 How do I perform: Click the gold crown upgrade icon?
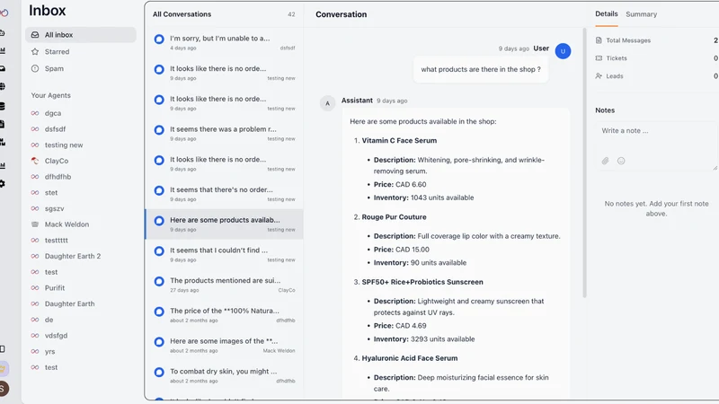[3, 368]
